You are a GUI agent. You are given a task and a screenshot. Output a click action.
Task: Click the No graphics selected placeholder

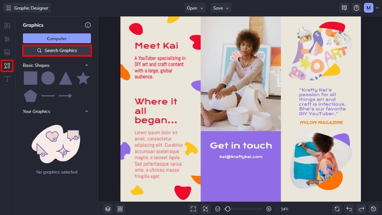(x=57, y=172)
